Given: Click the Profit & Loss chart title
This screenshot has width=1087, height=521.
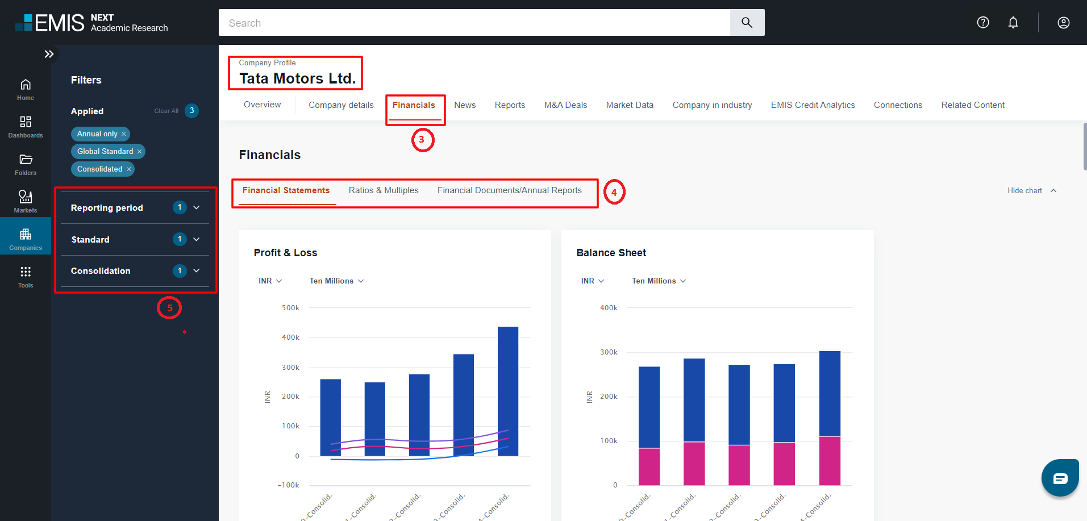Looking at the screenshot, I should (x=285, y=253).
